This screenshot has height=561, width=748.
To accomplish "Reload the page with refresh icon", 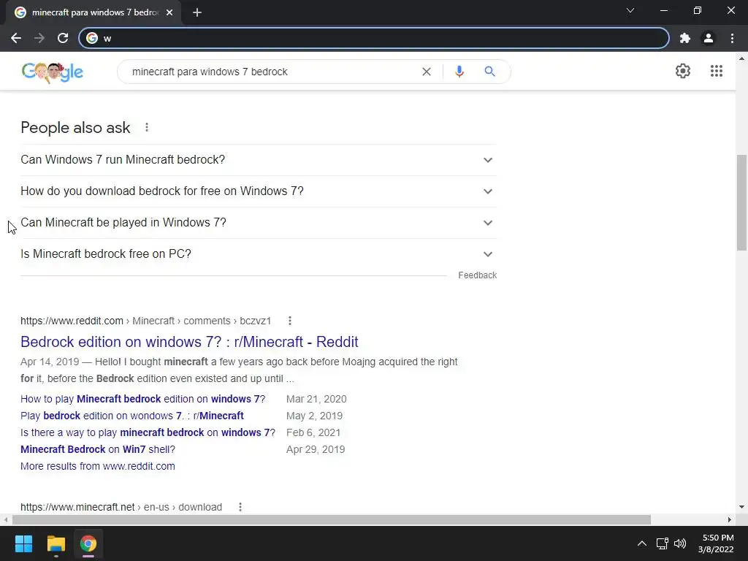I will pos(63,38).
